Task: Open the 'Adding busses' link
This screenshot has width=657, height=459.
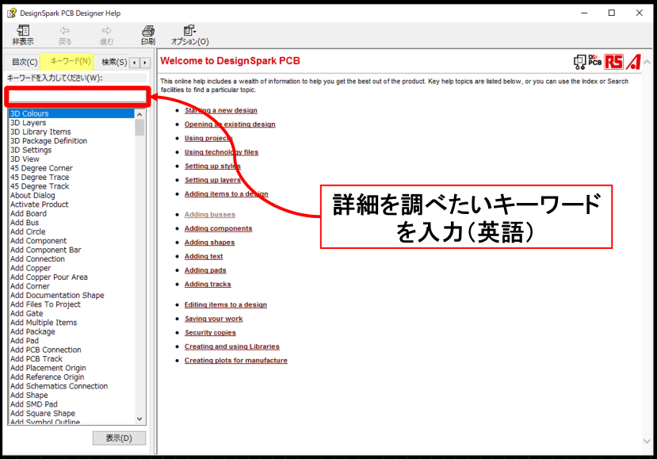Action: tap(210, 214)
